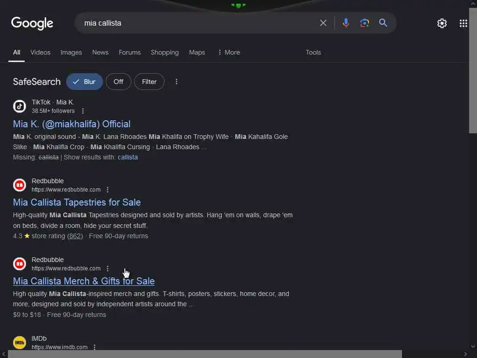Click the horizontal scrollbar at bottom
477x358 pixels.
[x=204, y=354]
